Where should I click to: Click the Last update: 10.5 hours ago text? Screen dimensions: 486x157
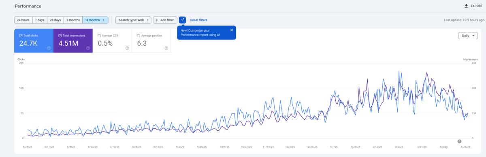click(x=464, y=20)
